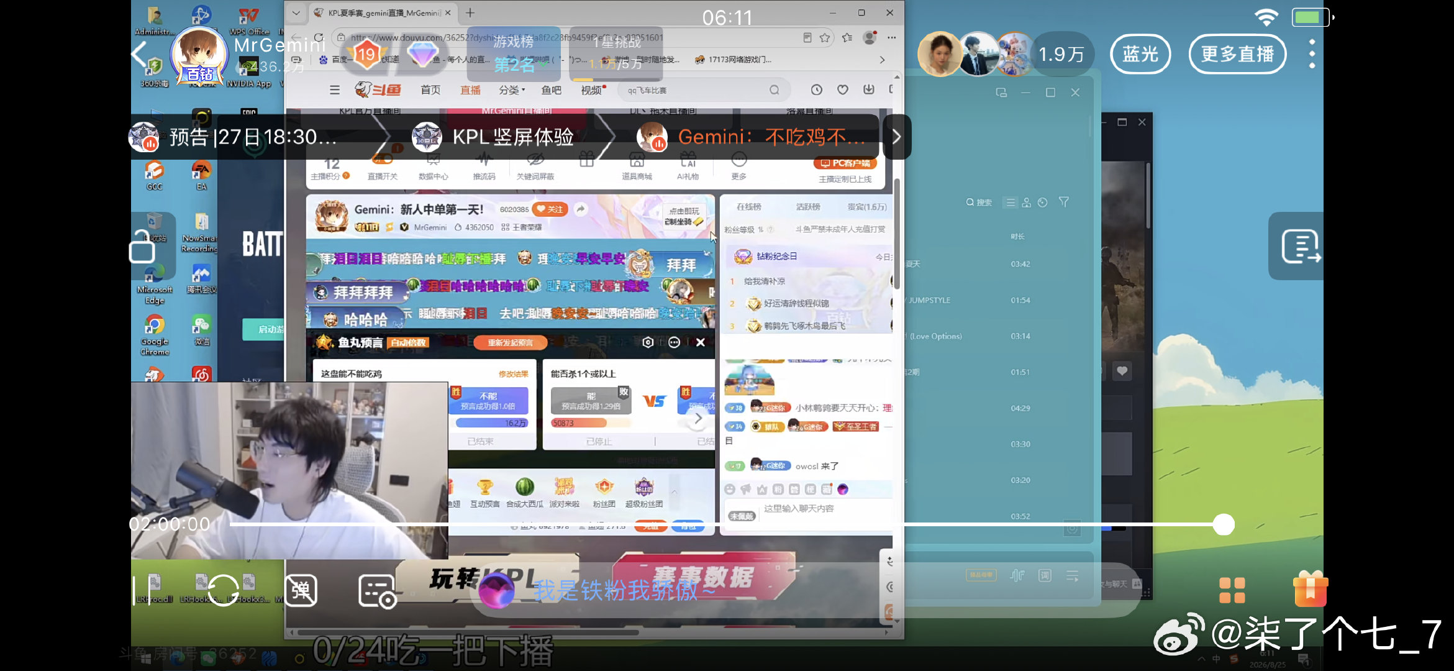Reload the douyu browser page
Screen dimensions: 1454x671
(x=319, y=37)
